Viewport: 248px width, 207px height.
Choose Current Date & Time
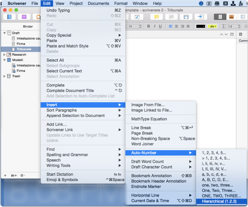click(x=161, y=201)
